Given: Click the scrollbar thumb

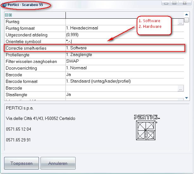Looking at the screenshot, I should point(186,20).
